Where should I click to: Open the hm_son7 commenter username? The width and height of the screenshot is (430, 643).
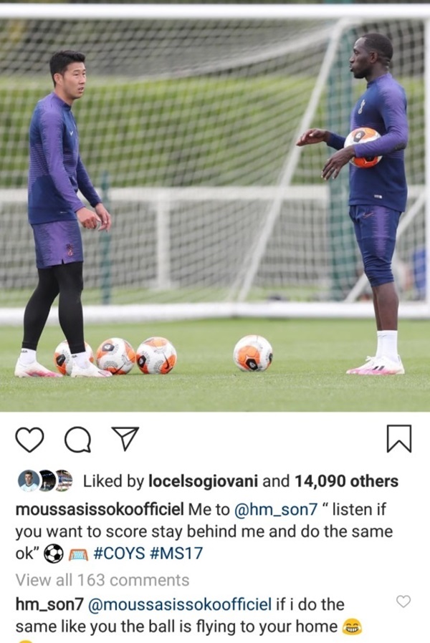click(x=49, y=604)
